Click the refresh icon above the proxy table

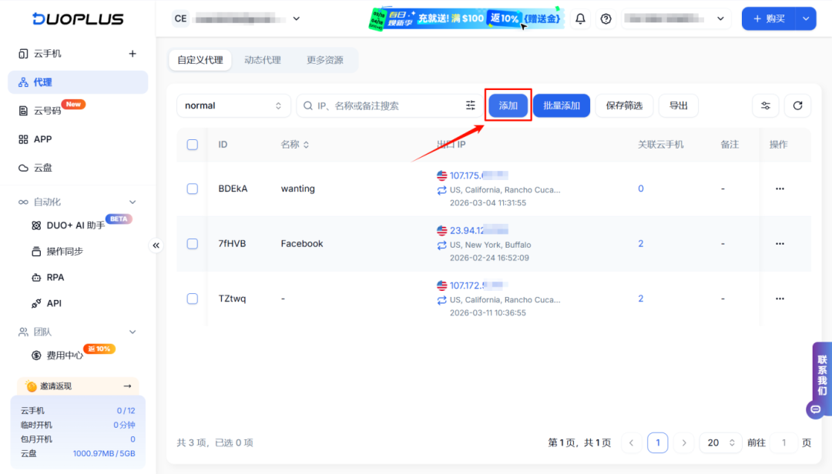click(x=798, y=105)
